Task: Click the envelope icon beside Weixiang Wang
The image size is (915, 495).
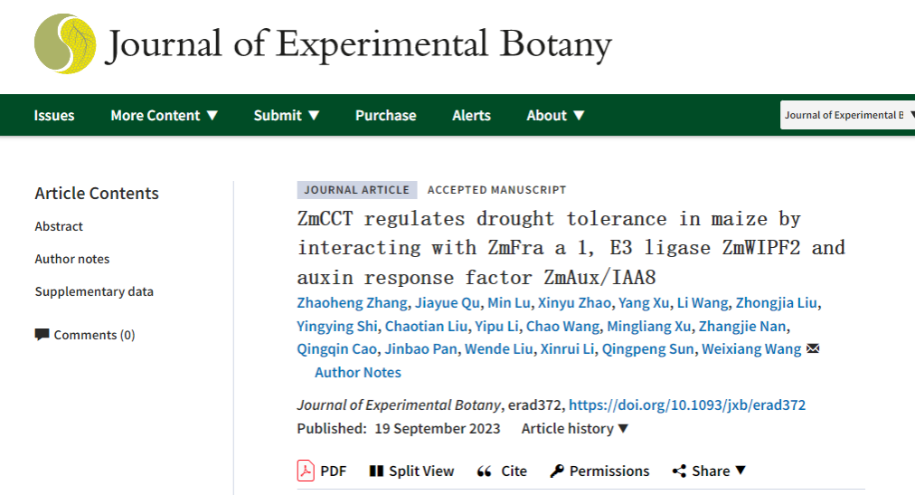Action: click(x=813, y=348)
